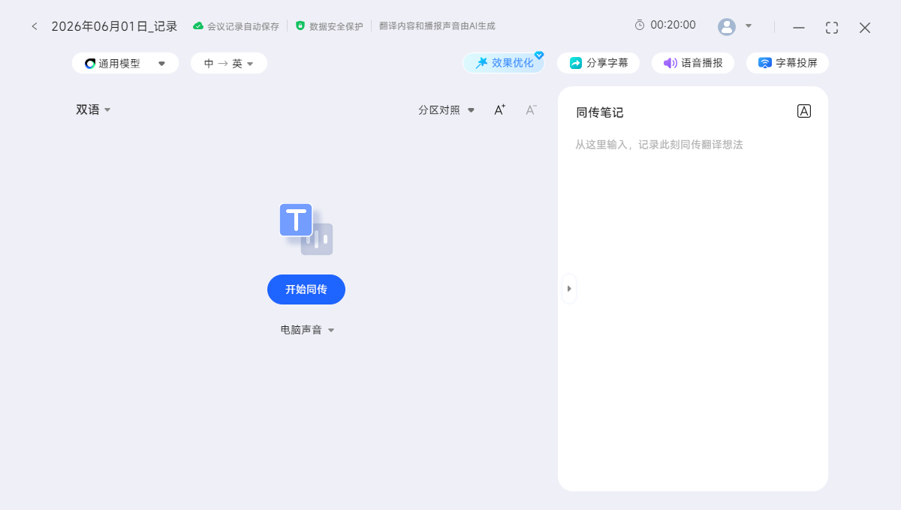The width and height of the screenshot is (901, 510).
Task: Click the 翻译内容和播报声音由AI生成 notice
Action: tap(437, 25)
